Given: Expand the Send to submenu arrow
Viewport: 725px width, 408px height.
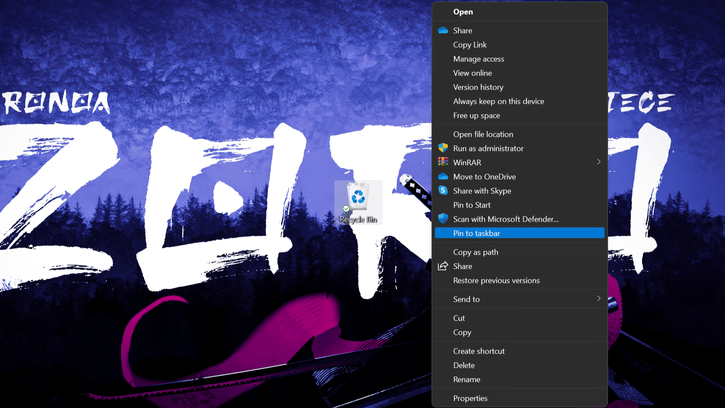Looking at the screenshot, I should 599,299.
